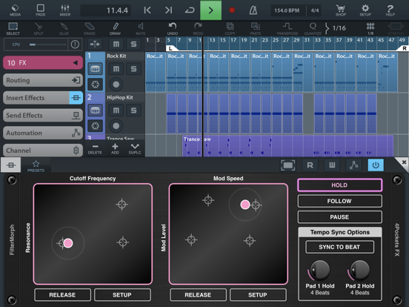Open the Presets star tab
Screen dimensions: 409x307
pos(36,166)
